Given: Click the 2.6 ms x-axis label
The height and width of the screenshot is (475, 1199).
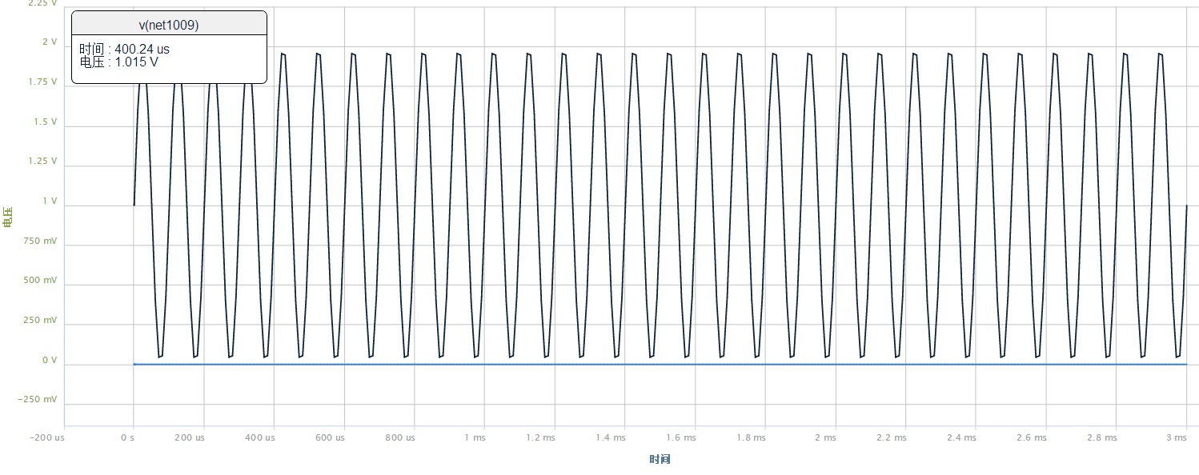Looking at the screenshot, I should click(1032, 438).
